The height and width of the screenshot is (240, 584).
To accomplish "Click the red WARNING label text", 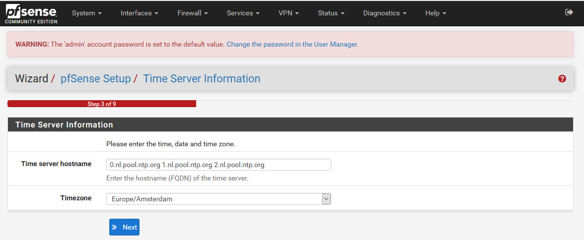I will tap(32, 44).
